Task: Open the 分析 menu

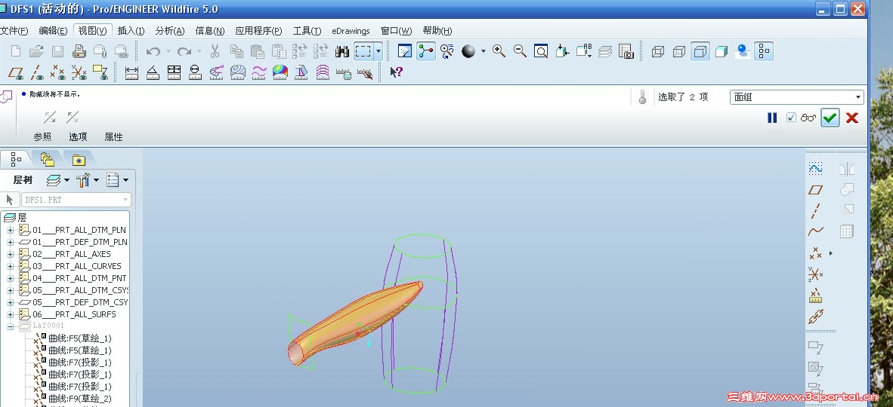Action: click(x=170, y=31)
